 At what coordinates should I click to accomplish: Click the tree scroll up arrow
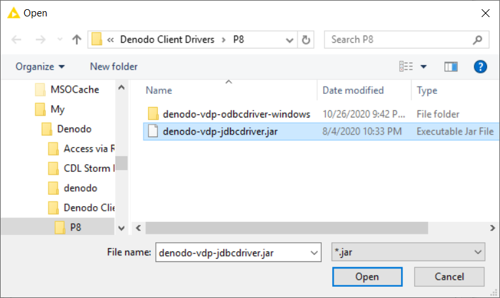tap(121, 87)
